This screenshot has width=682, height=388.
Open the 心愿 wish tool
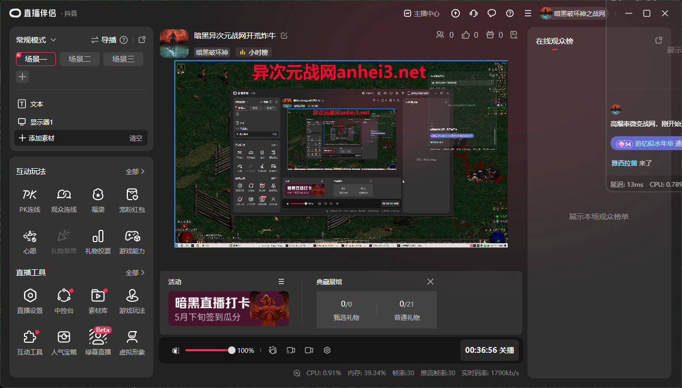(x=30, y=242)
